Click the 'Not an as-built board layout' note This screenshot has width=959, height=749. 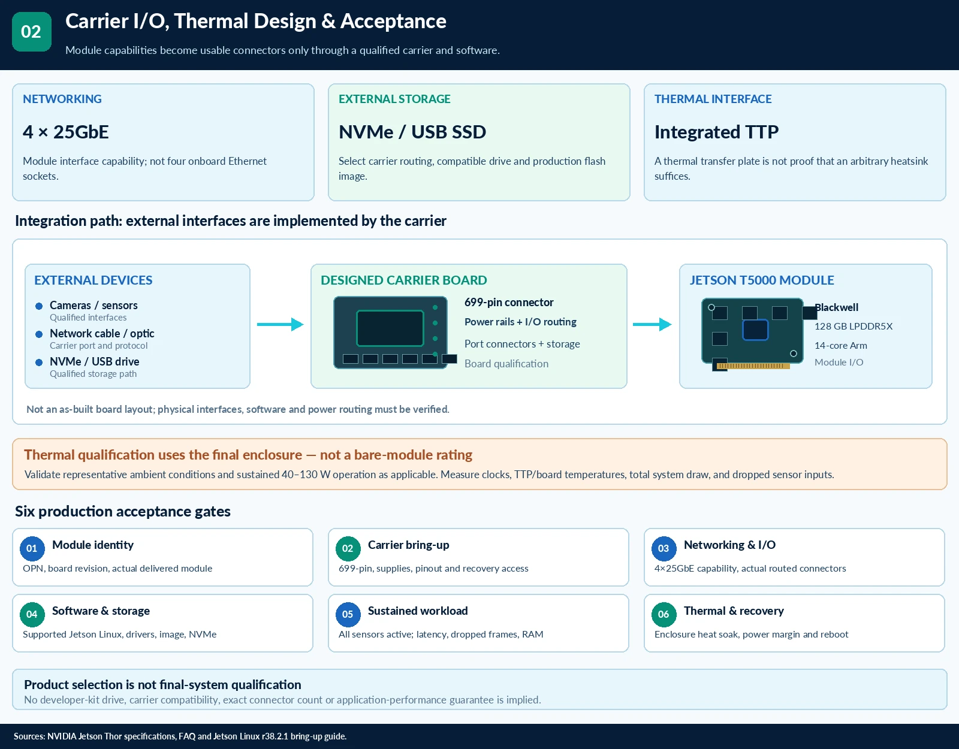238,409
